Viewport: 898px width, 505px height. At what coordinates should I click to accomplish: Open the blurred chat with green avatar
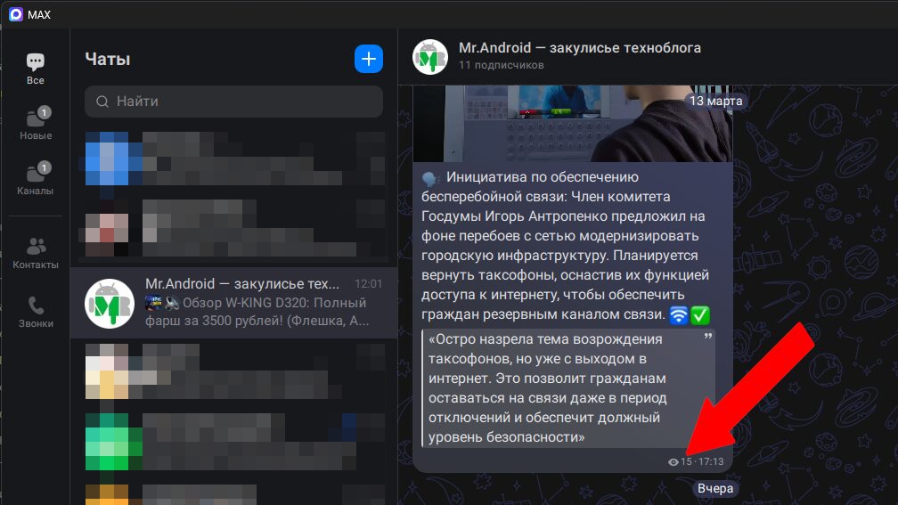(233, 442)
